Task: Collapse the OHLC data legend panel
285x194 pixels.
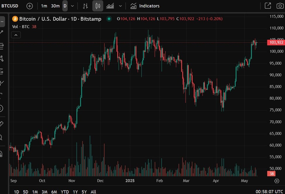Action: click(16, 35)
